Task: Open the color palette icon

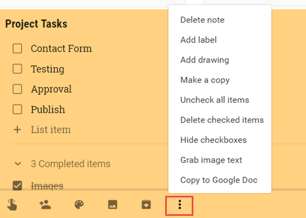Action: click(79, 205)
